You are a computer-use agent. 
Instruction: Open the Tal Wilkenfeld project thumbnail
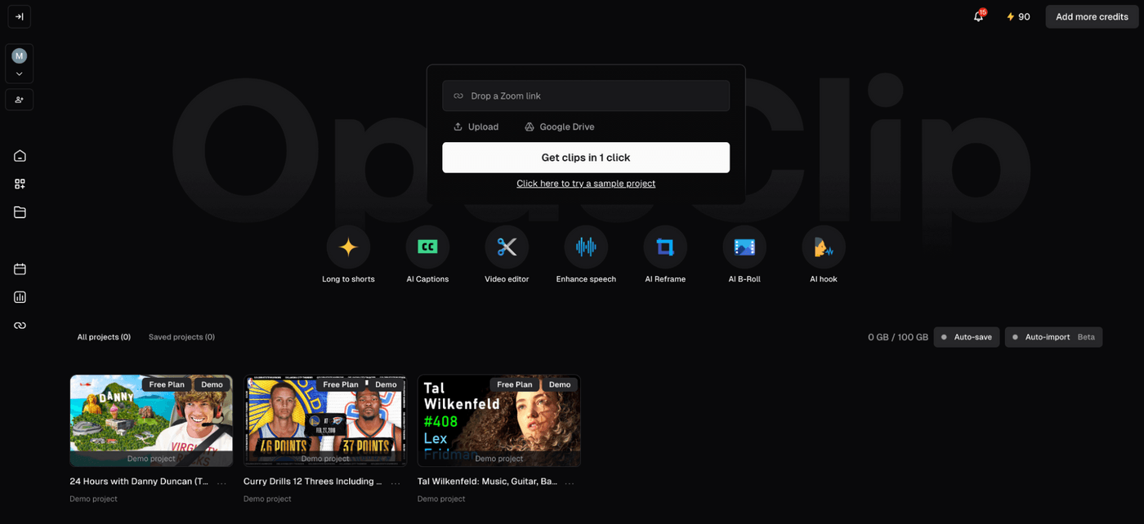coord(498,420)
